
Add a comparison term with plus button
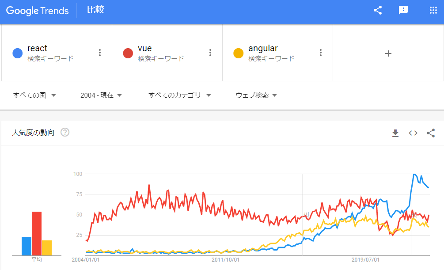point(388,53)
